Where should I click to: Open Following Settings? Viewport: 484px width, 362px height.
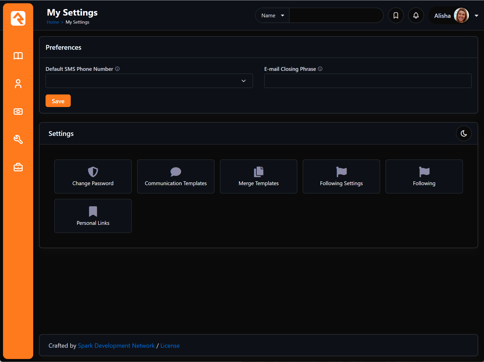pyautogui.click(x=341, y=176)
